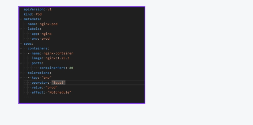Collapse the spec section fold chevron

click(x=21, y=44)
